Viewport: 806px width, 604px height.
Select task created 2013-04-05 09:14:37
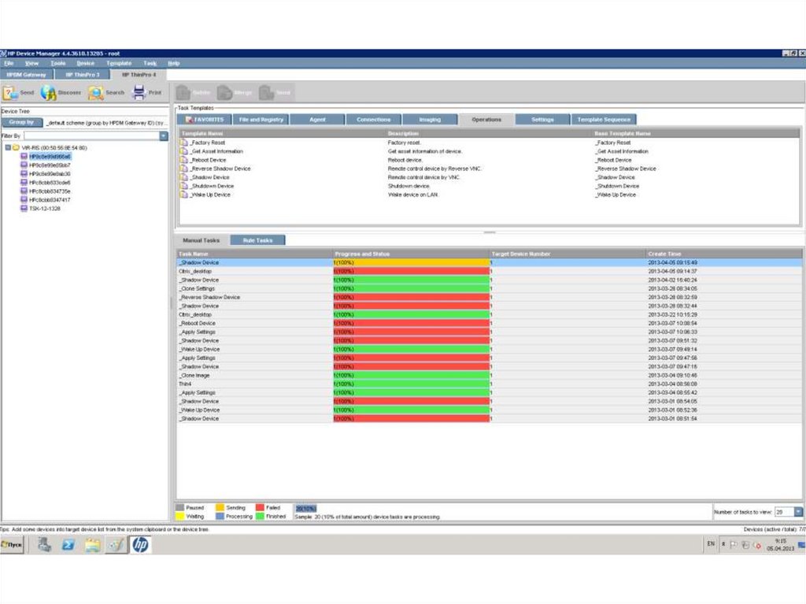489,271
